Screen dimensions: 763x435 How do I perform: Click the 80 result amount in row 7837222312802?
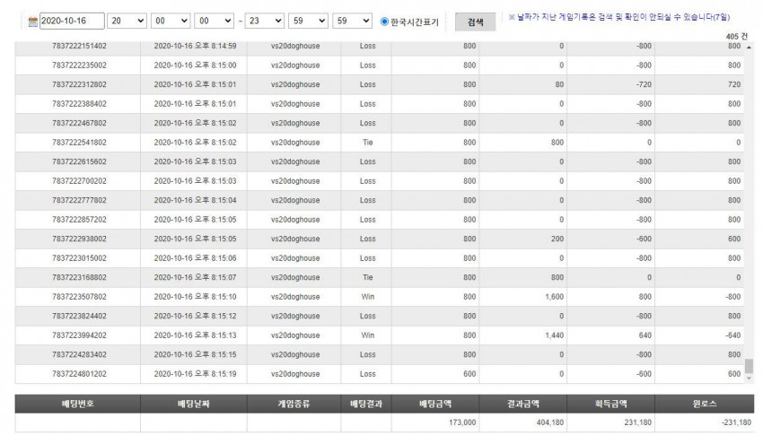pos(559,84)
